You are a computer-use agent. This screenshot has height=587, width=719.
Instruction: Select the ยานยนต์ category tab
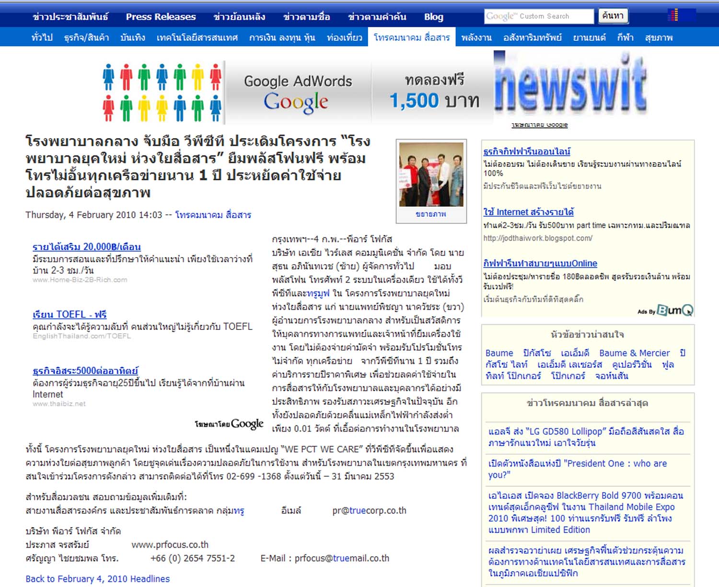[589, 37]
